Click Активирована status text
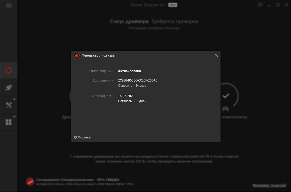The width and height of the screenshot is (291, 192). (129, 71)
